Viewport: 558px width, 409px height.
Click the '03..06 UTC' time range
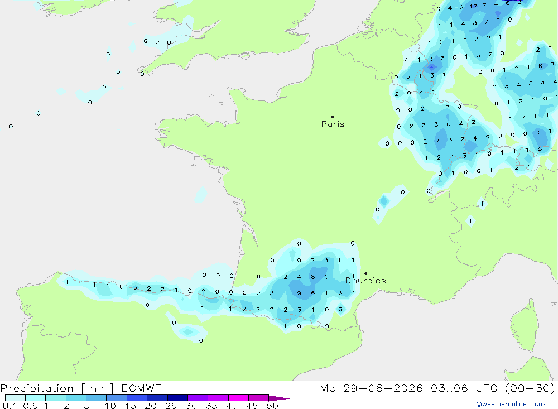pos(464,388)
